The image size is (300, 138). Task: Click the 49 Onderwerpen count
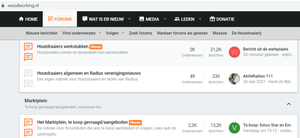click(x=192, y=79)
